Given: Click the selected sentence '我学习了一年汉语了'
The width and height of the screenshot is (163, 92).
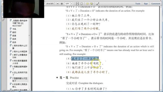Looking at the screenshot, I should [x=85, y=59].
